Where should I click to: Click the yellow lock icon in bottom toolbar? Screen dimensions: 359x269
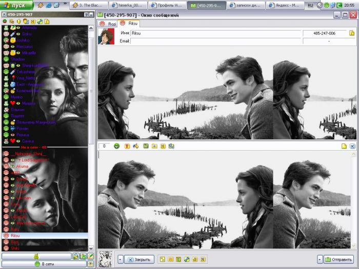pos(194,259)
